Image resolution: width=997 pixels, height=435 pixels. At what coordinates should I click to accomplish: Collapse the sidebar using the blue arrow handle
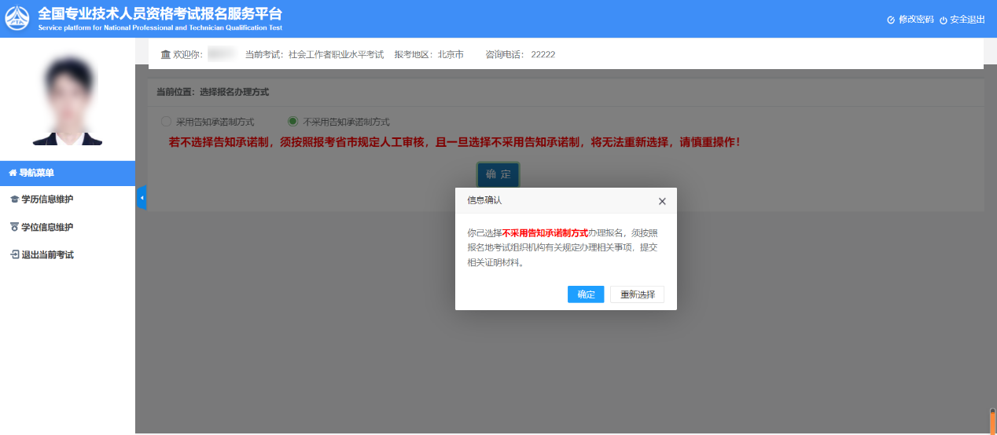142,198
